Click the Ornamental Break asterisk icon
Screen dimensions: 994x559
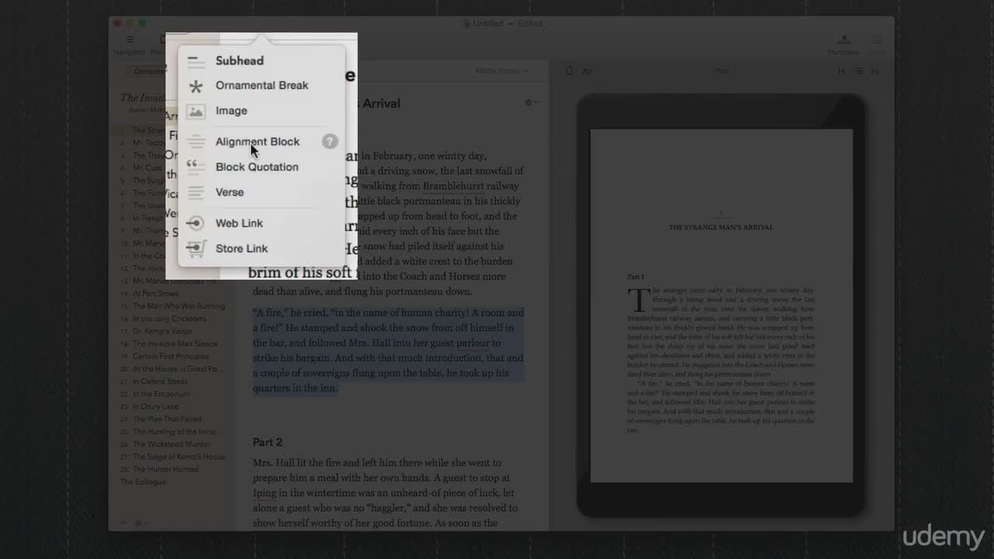pyautogui.click(x=196, y=86)
